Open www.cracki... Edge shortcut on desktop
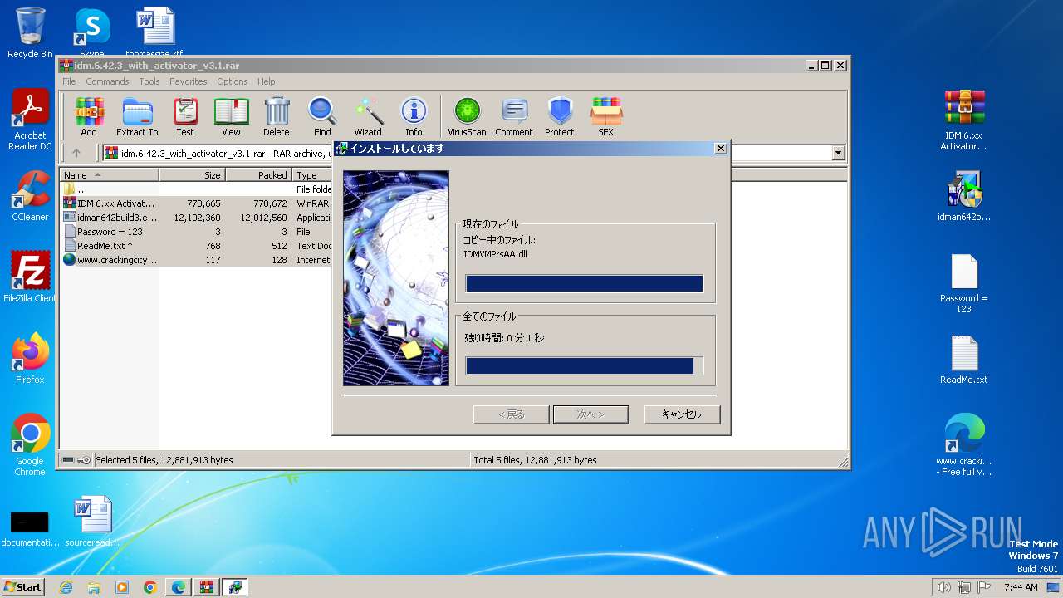The height and width of the screenshot is (598, 1063). (963, 444)
